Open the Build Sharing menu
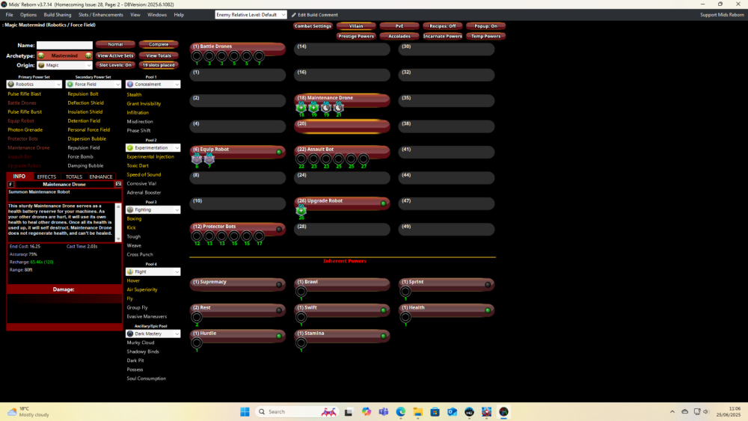The image size is (748, 421). pos(57,15)
